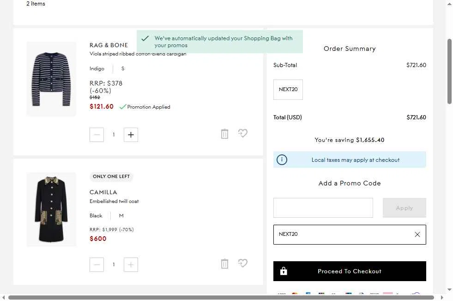
Task: Open the CAMILLA brand link
Action: 103,192
